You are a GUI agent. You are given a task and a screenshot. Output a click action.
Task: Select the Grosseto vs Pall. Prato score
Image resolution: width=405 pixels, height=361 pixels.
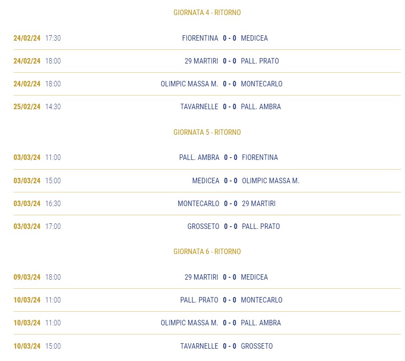[x=230, y=227]
